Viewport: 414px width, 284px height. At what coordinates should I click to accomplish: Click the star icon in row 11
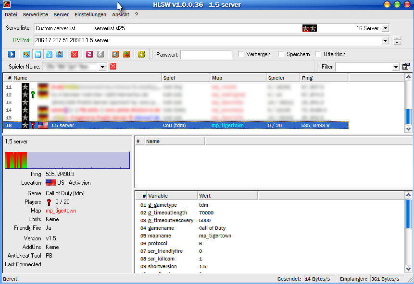(25, 87)
